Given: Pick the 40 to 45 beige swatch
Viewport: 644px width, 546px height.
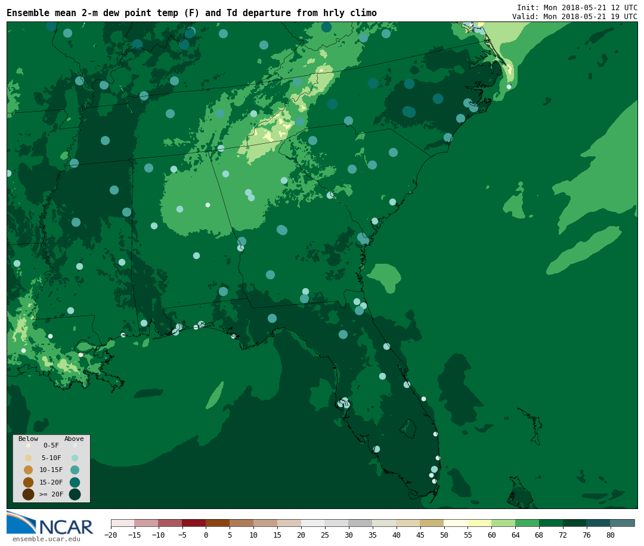Looking at the screenshot, I should point(408,523).
